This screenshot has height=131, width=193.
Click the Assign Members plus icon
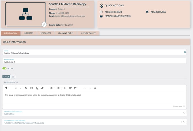[x=101, y=12]
